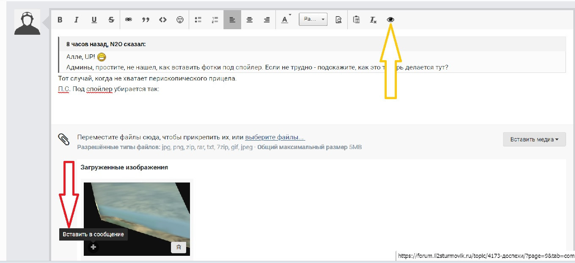Click the uploaded image thumbnail
The image size is (575, 263).
[x=137, y=219]
